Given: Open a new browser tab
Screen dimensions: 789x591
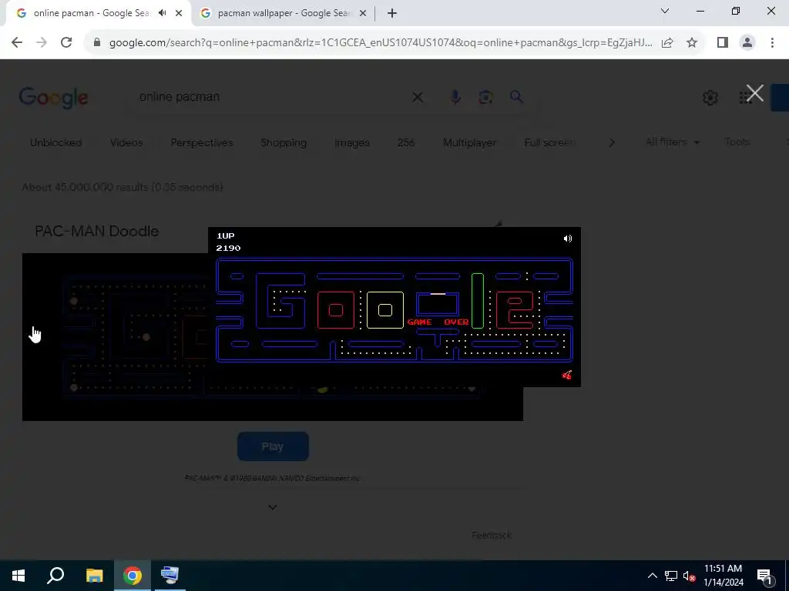Looking at the screenshot, I should coord(392,14).
